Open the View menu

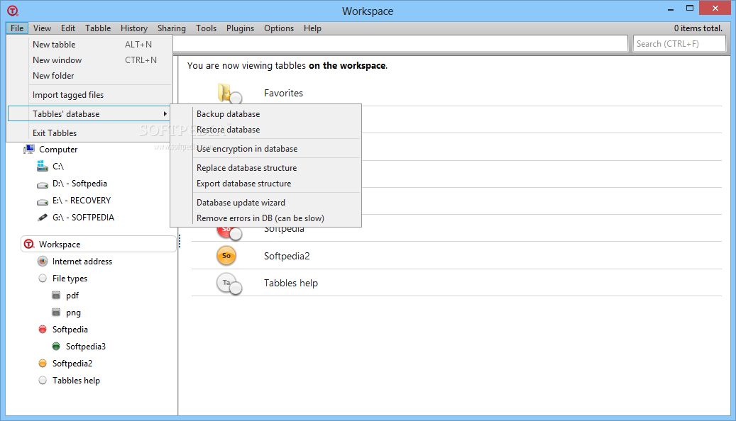click(42, 28)
